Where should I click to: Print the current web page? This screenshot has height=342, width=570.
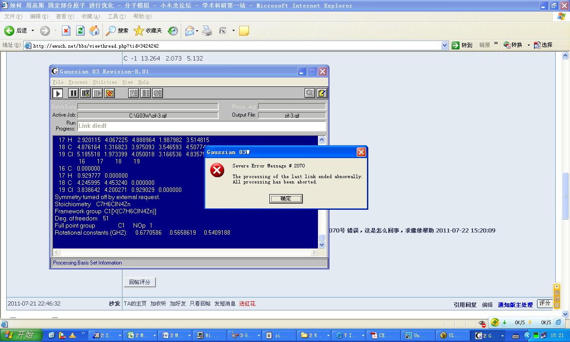(207, 31)
